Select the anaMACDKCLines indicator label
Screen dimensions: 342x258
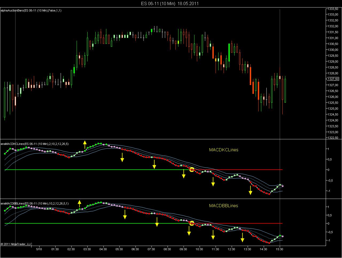point(35,144)
